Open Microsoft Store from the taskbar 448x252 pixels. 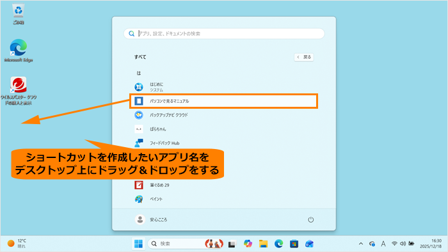point(294,244)
